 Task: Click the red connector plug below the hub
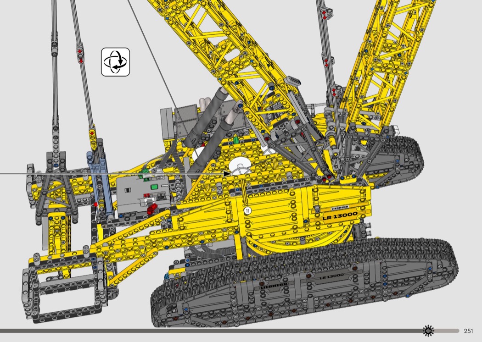coord(153,208)
